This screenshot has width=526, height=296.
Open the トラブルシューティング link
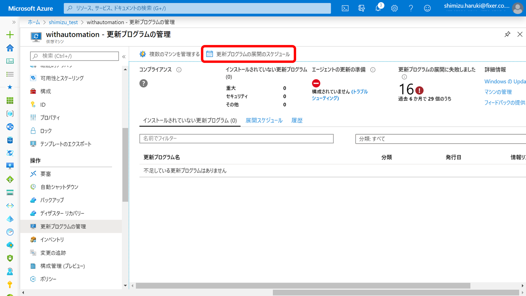pyautogui.click(x=359, y=92)
